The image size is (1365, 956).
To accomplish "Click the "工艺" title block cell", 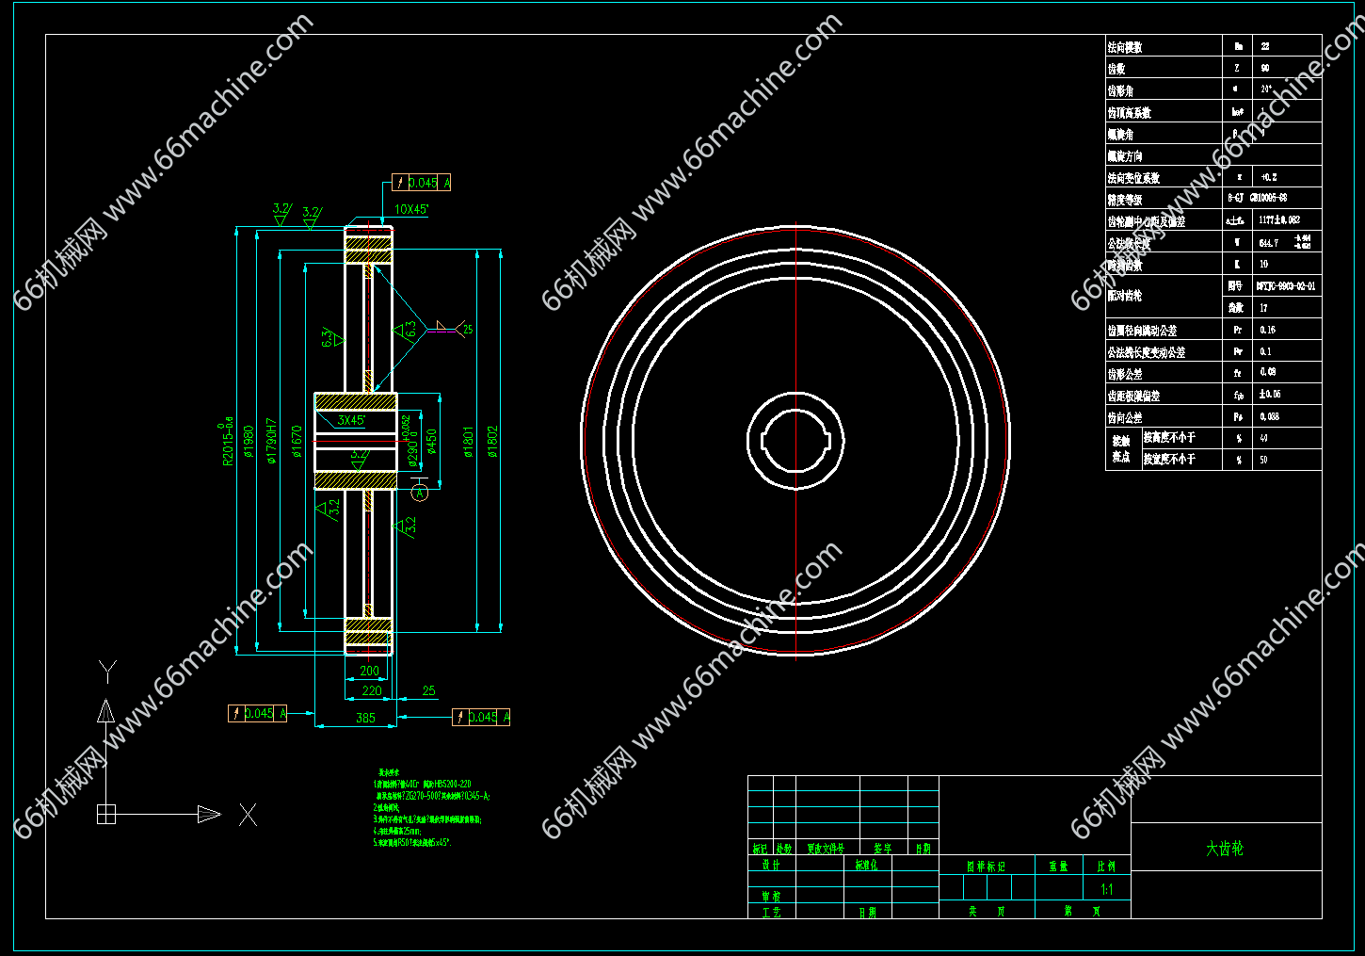I will [x=771, y=912].
